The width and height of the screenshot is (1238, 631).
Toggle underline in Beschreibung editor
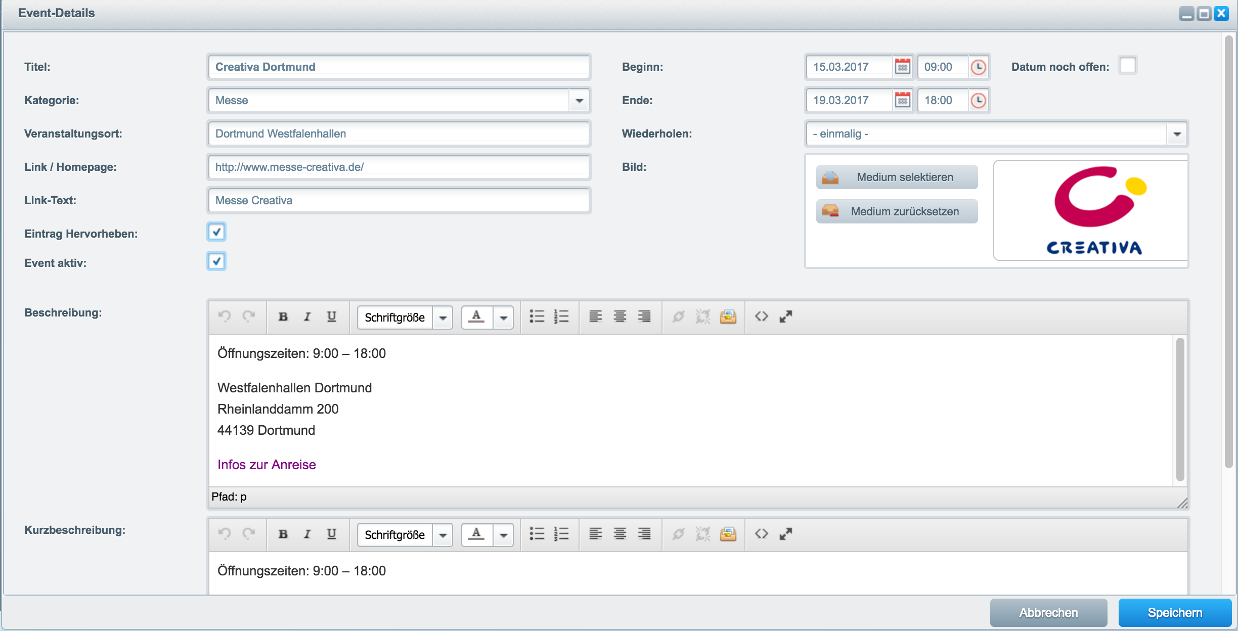click(x=332, y=317)
